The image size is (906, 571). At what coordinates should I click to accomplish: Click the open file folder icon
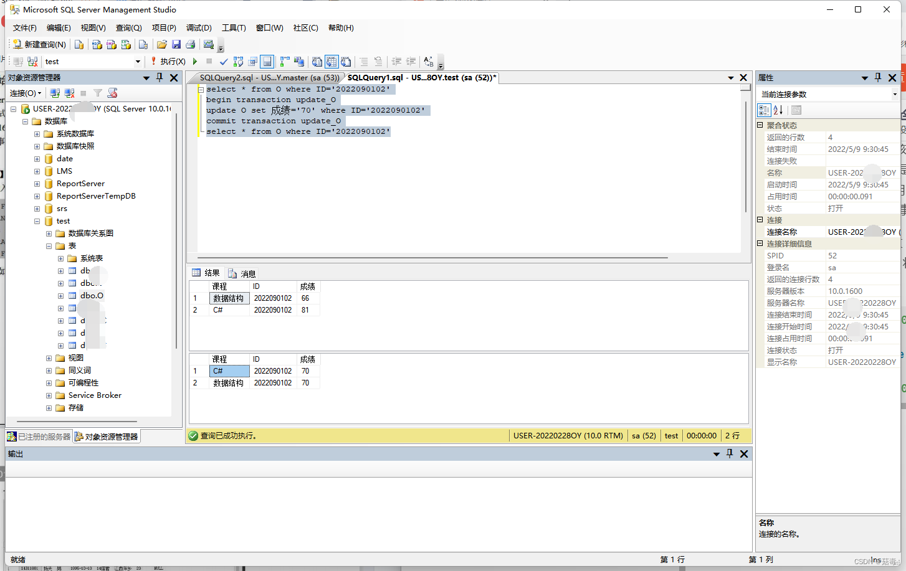[x=162, y=44]
